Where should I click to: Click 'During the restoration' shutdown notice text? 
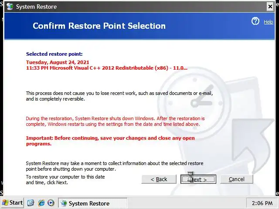click(115, 121)
